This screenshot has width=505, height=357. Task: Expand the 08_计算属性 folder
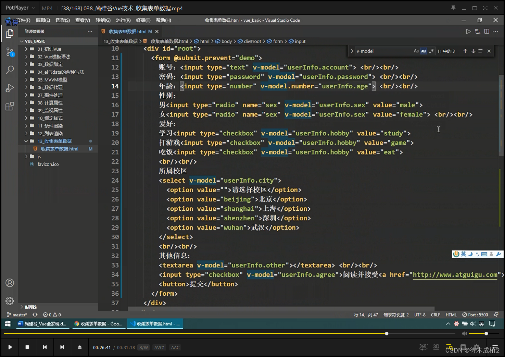26,103
